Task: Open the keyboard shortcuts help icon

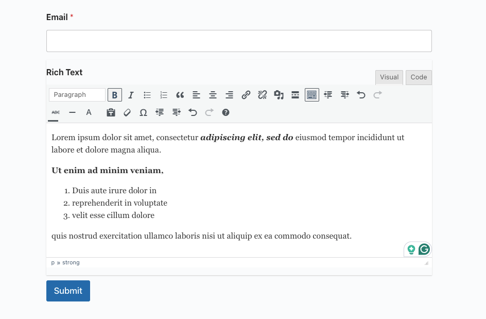Action: [225, 112]
